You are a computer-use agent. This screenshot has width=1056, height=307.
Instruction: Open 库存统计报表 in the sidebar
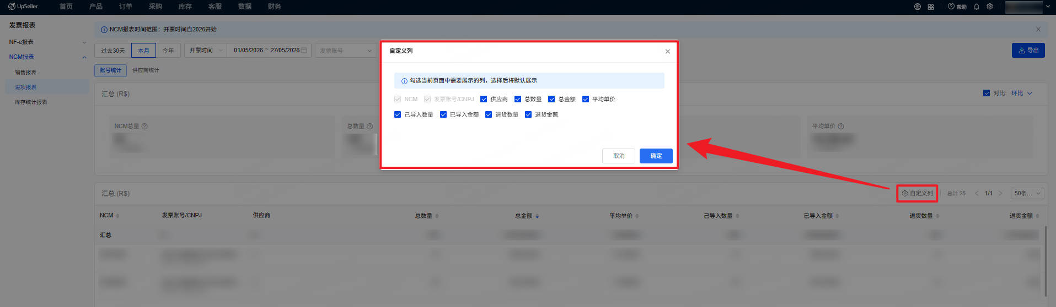31,102
